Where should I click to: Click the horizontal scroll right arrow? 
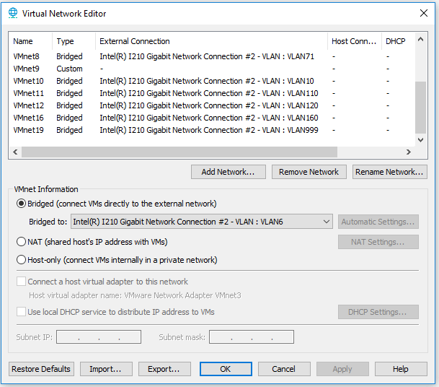tap(409, 152)
